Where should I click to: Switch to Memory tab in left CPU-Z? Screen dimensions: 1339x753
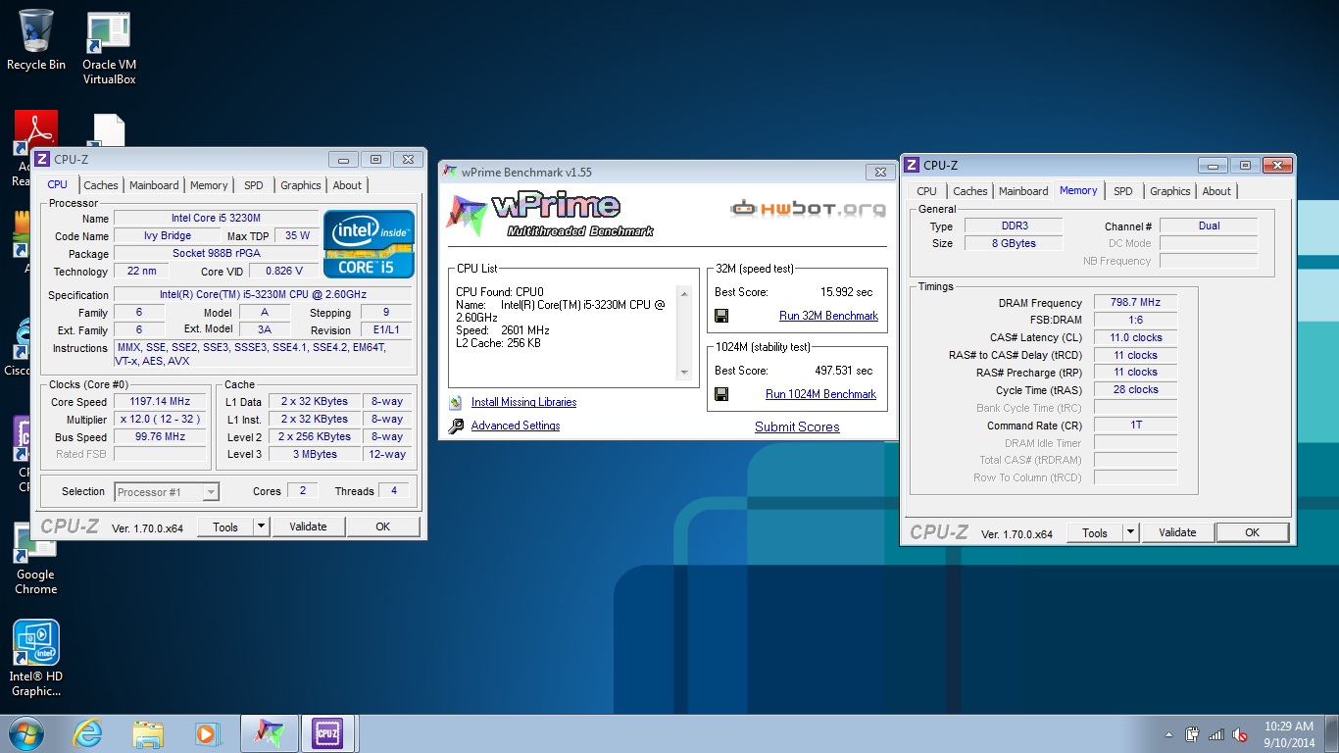[x=209, y=185]
